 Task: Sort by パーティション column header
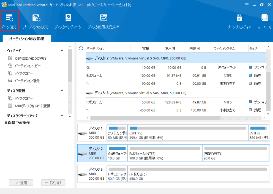pyautogui.click(x=108, y=48)
